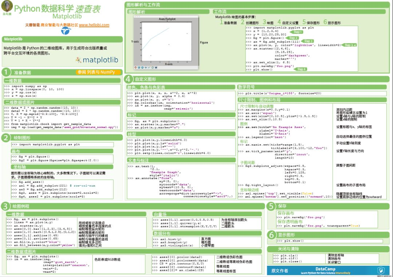393x277 pixels.
Task: Click the circled number 6 beside 显示图形
Action: (271, 235)
